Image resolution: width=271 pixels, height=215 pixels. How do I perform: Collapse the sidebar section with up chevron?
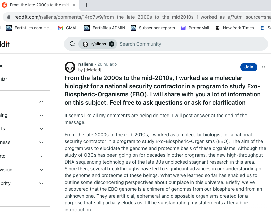pos(41,102)
